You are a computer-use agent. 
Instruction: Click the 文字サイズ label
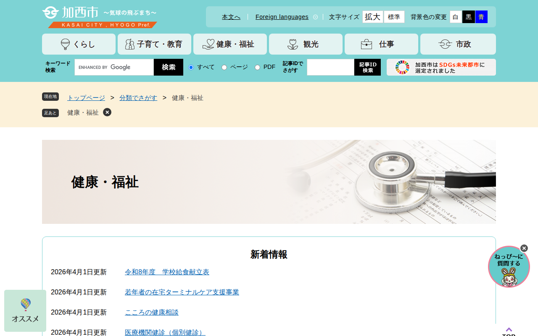point(344,17)
